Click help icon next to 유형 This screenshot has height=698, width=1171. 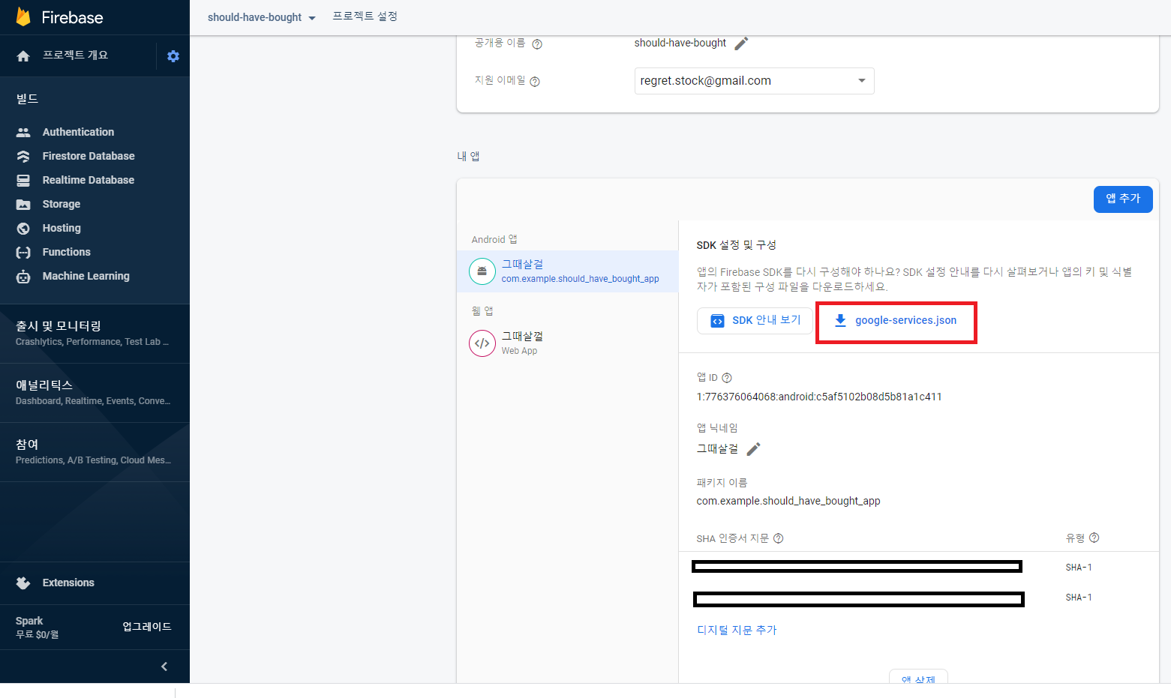[1094, 538]
